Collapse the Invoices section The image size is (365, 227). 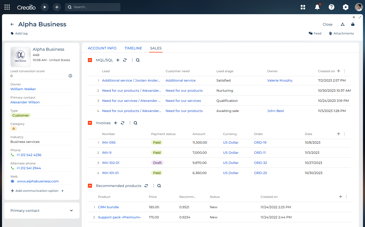click(90, 123)
